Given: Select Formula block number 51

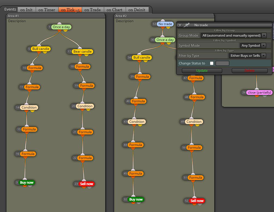Looking at the screenshot, I should 195,178.
